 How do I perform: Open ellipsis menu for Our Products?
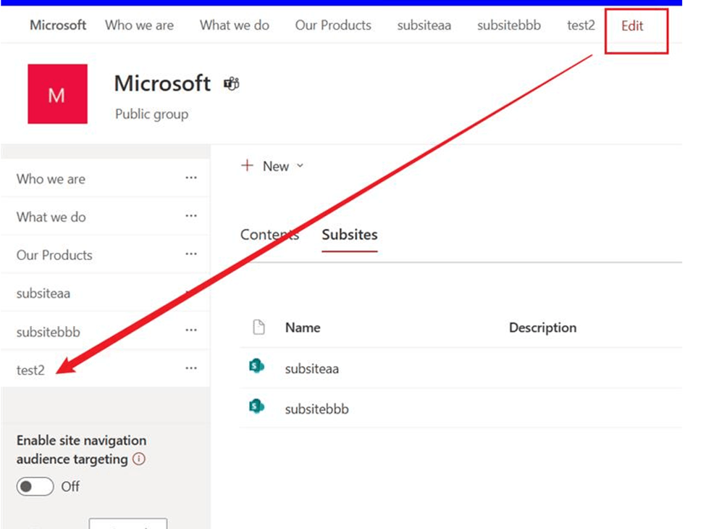click(x=191, y=254)
